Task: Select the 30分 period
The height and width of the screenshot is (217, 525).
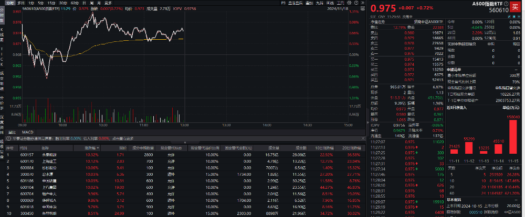Action: tap(62, 3)
